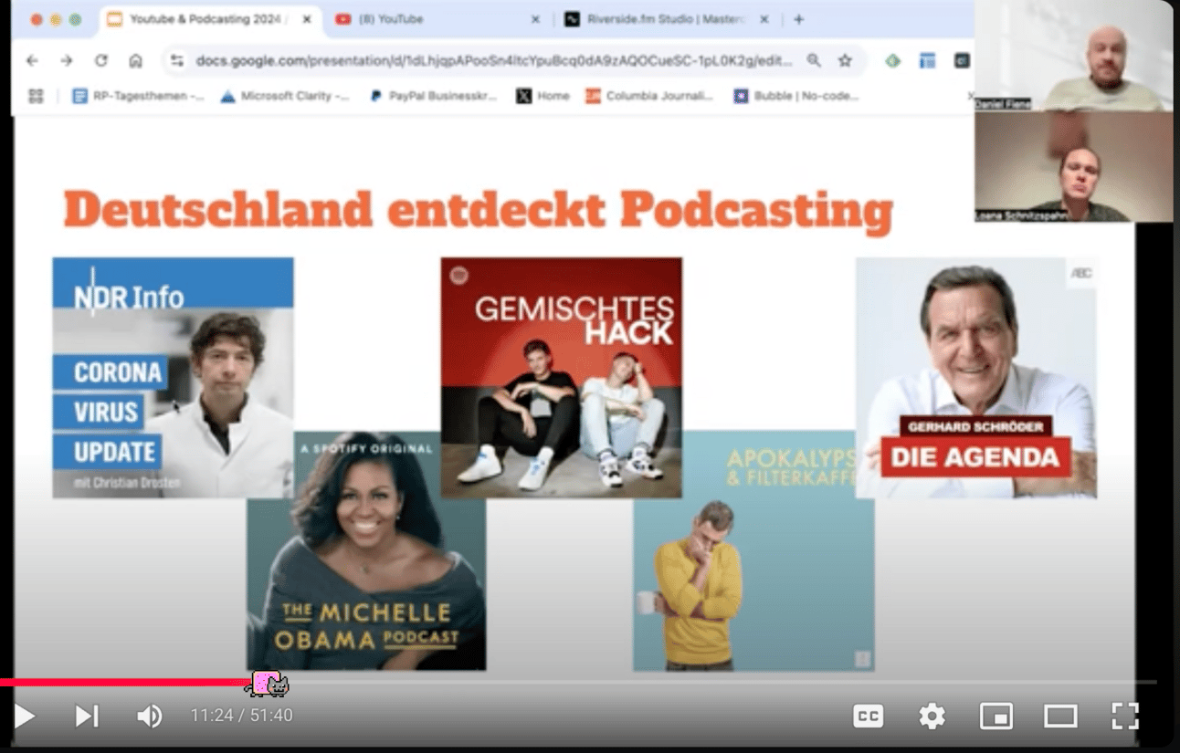Viewport: 1180px width, 753px height.
Task: Switch to Riverside.fm Studio tab
Action: click(667, 19)
